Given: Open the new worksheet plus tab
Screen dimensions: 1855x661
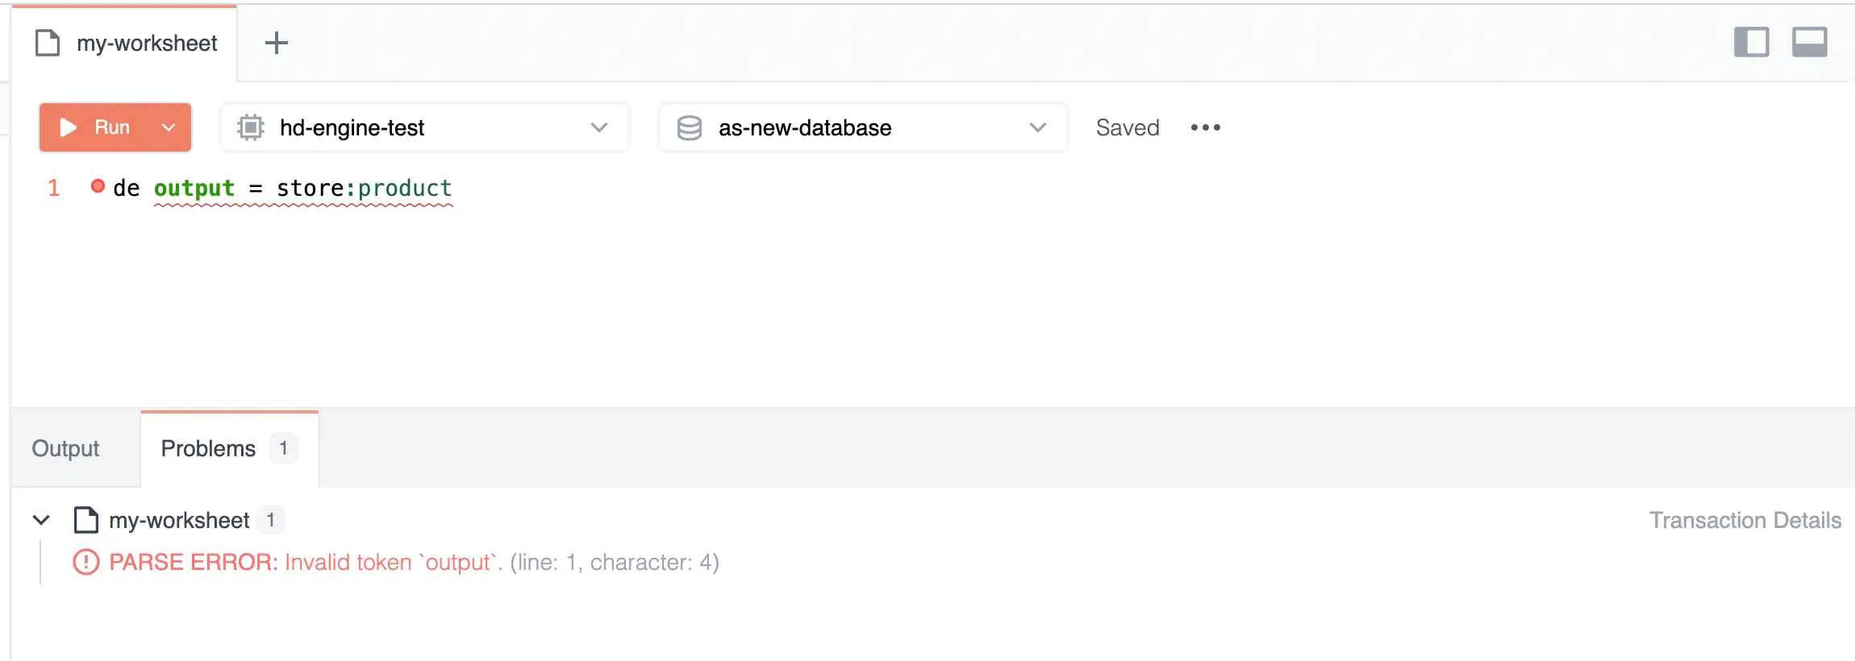Looking at the screenshot, I should pos(277,43).
